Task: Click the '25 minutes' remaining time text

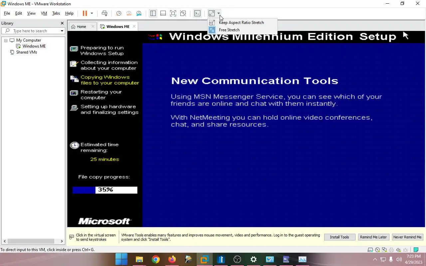Action: (x=105, y=159)
